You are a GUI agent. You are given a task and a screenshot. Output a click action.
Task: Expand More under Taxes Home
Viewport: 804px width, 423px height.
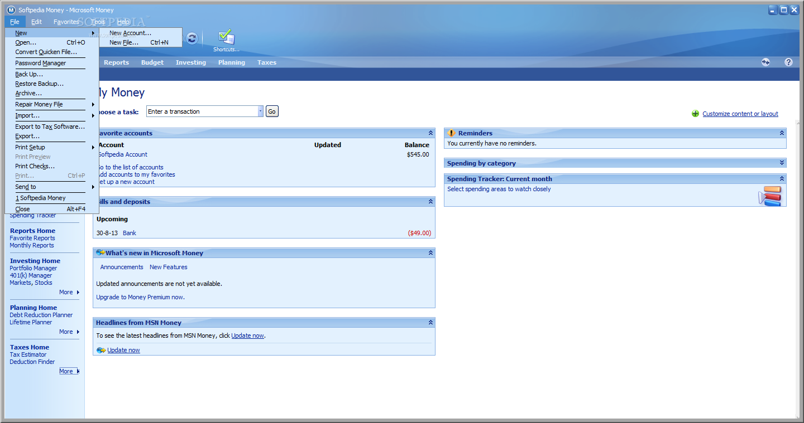tap(69, 371)
